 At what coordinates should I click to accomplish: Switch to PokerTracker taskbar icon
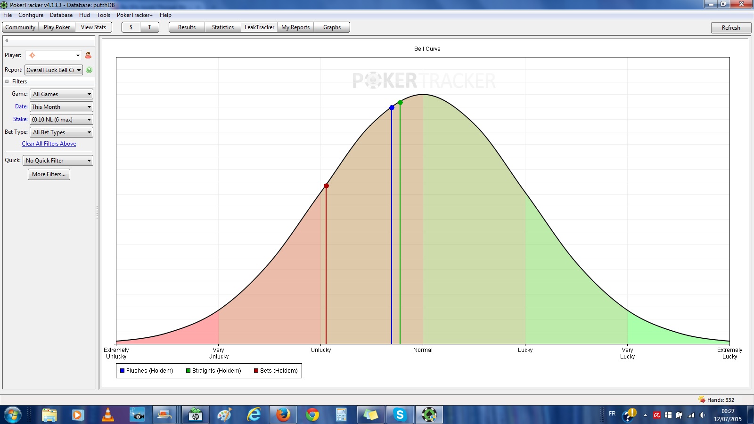click(x=429, y=415)
